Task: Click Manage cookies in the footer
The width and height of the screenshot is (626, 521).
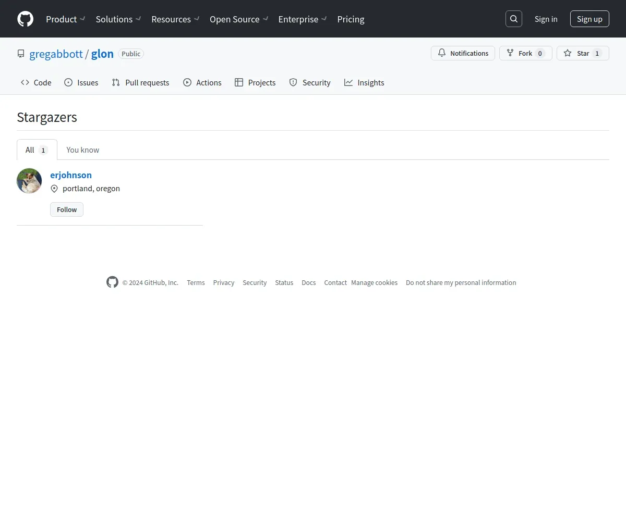Action: (374, 282)
